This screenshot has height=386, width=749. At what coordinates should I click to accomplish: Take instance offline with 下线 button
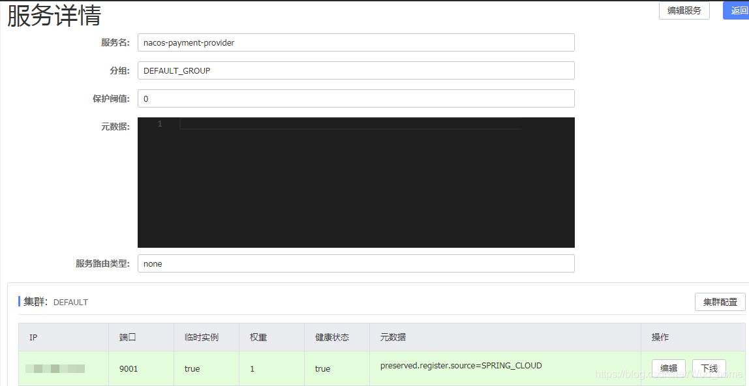(709, 368)
